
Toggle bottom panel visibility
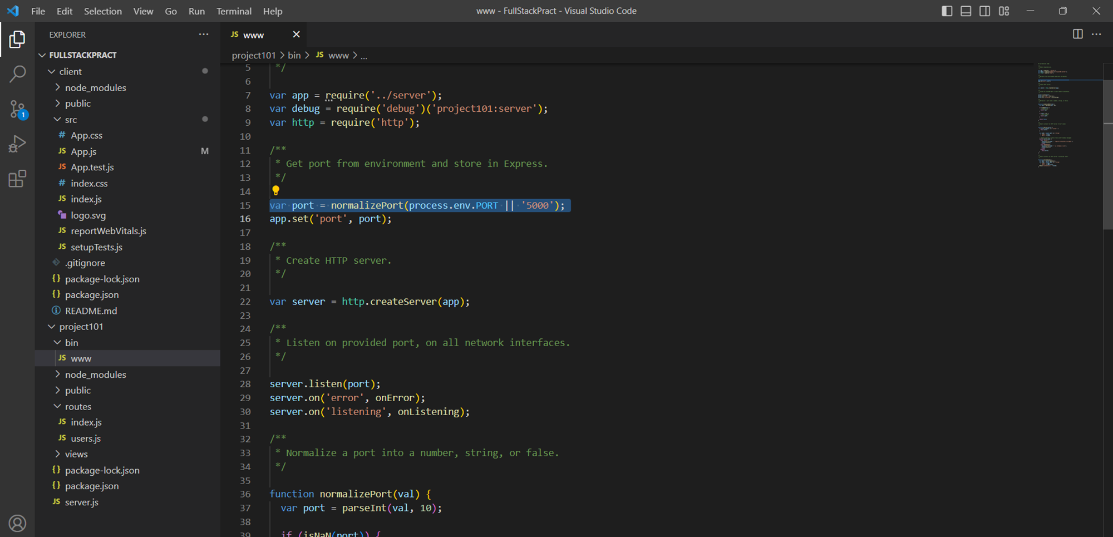(x=966, y=11)
